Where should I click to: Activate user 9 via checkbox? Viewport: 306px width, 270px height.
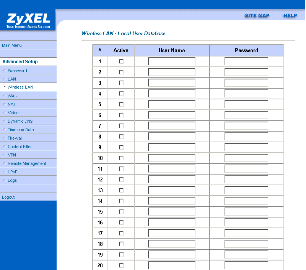point(121,147)
